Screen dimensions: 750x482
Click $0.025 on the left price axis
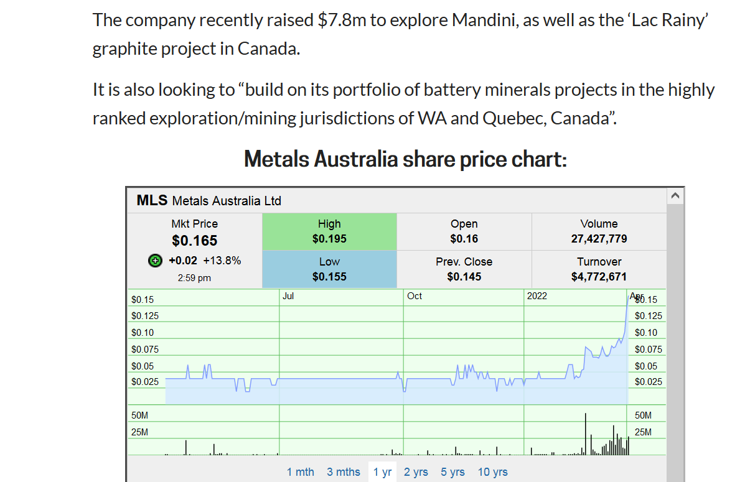tap(145, 382)
